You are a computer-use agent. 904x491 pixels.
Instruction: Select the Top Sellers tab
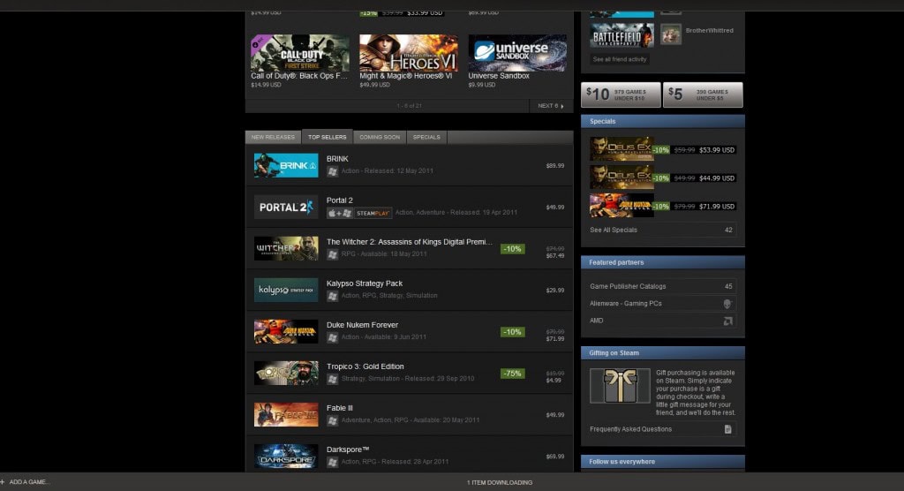click(x=327, y=137)
